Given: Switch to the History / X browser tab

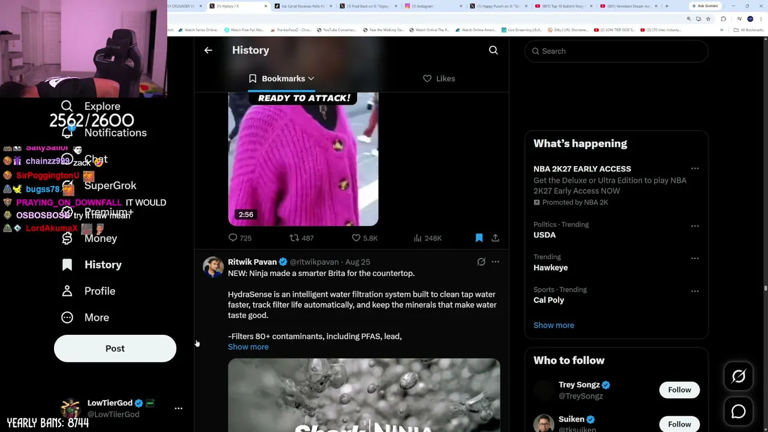Looking at the screenshot, I should click(238, 6).
